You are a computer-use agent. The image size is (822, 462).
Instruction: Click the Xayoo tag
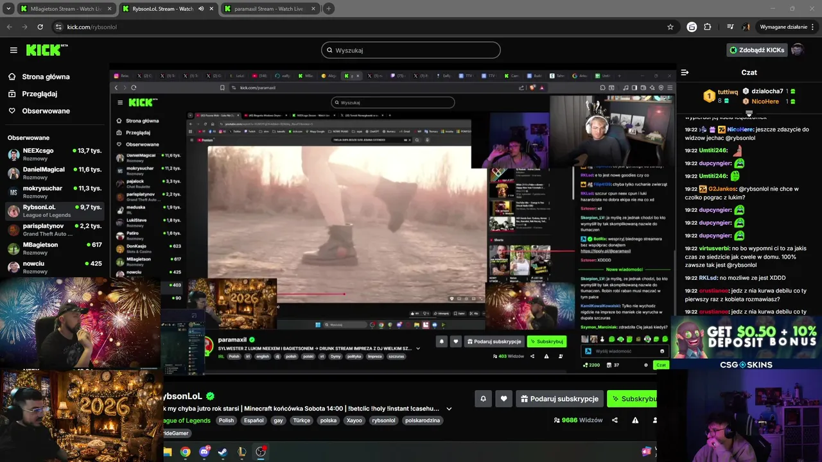354,420
